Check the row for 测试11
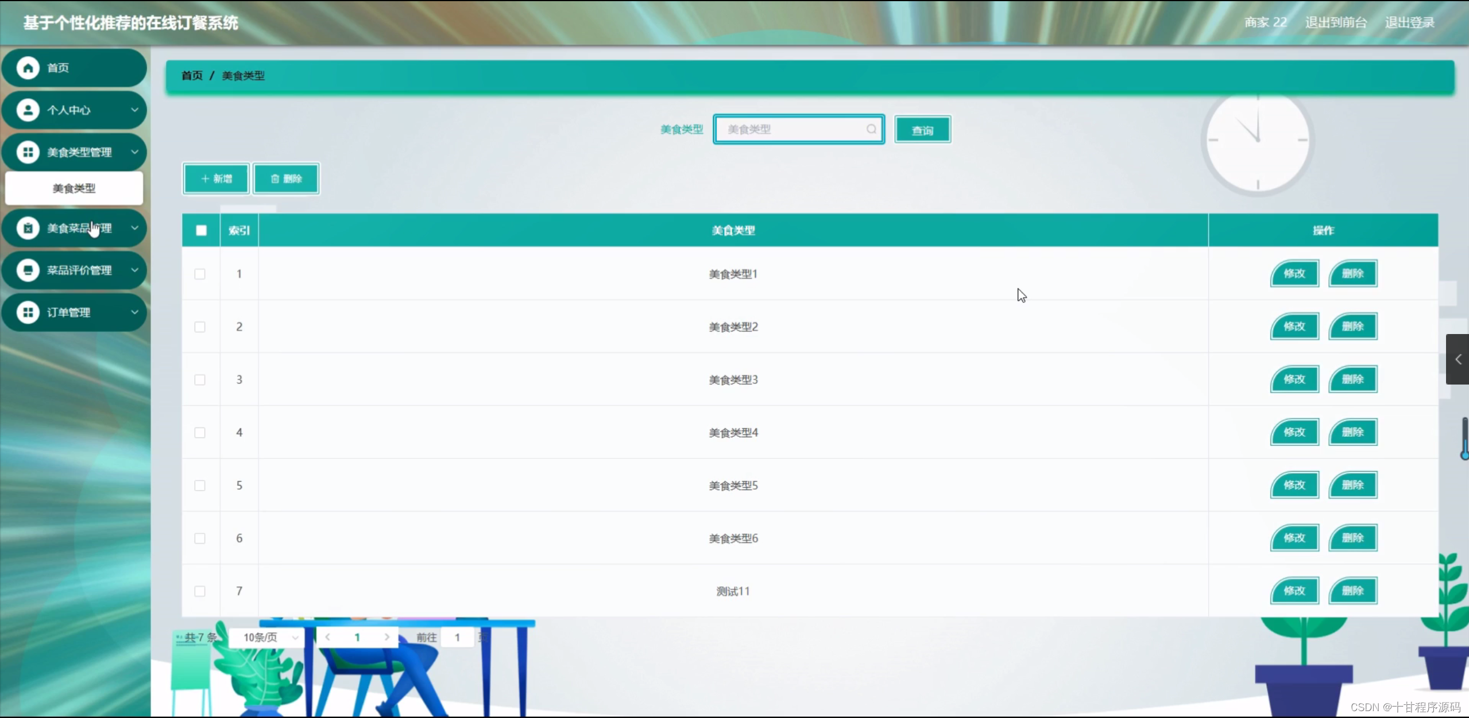 click(x=200, y=591)
